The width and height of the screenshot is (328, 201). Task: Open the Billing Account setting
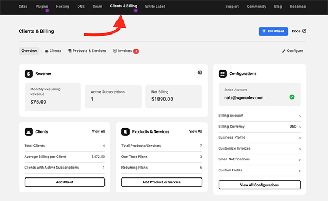tap(259, 116)
